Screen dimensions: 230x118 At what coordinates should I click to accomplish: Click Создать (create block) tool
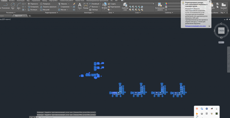112,4
